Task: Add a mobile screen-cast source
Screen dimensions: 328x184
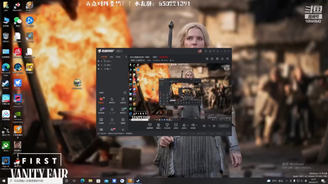Action: click(167, 126)
